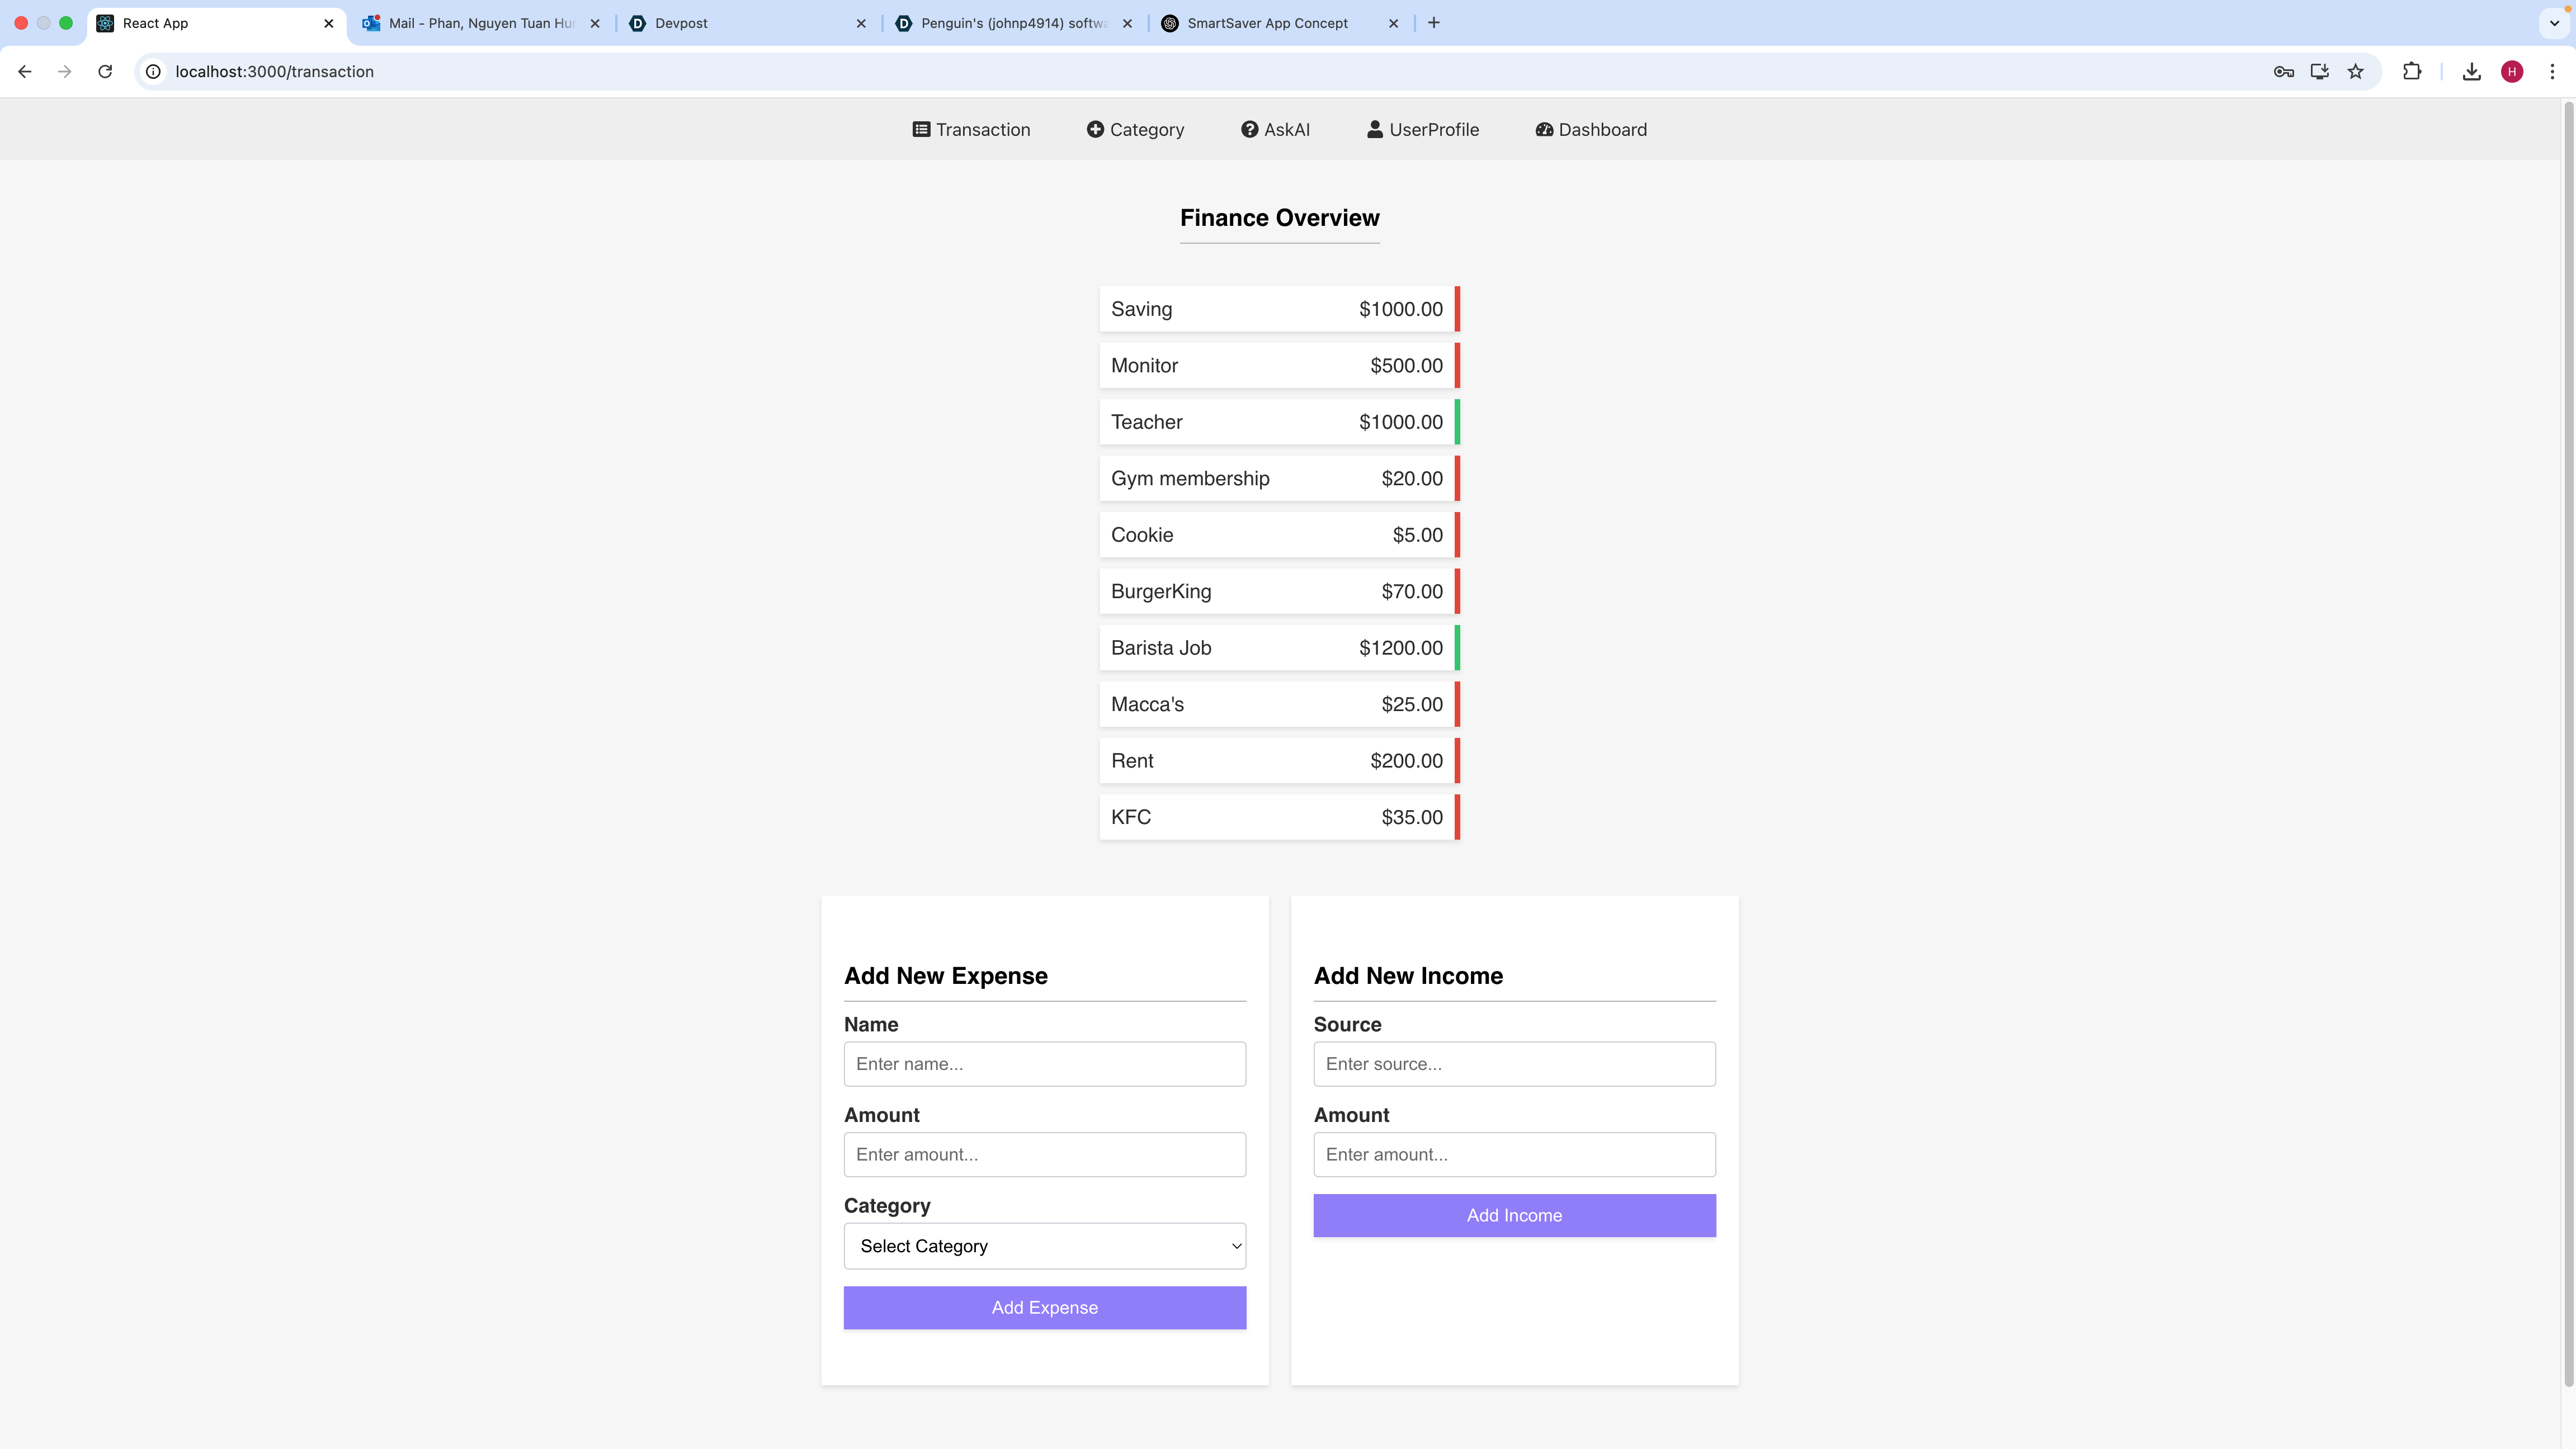
Task: Focus the expense Enter name field
Action: [1044, 1064]
